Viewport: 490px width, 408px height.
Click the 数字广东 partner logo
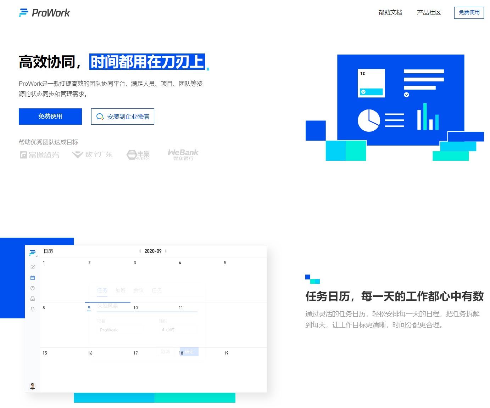92,154
